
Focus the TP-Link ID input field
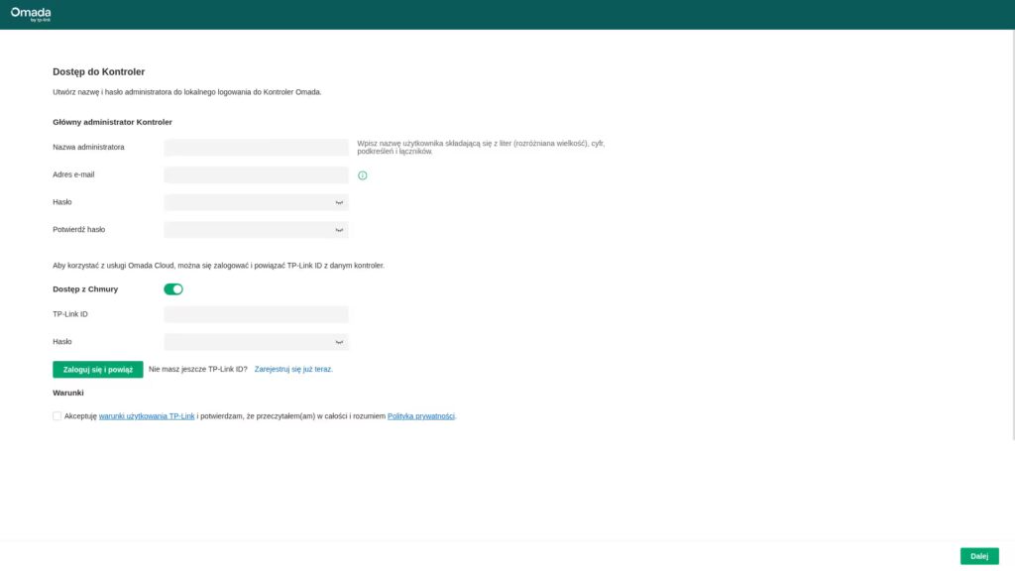tap(256, 314)
